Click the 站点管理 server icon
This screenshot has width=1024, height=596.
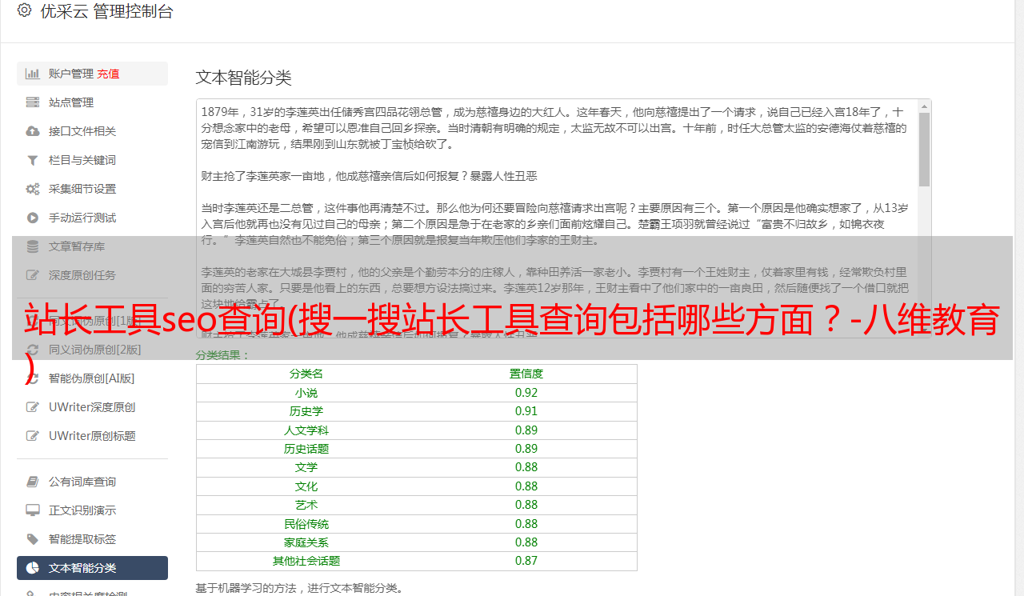33,102
